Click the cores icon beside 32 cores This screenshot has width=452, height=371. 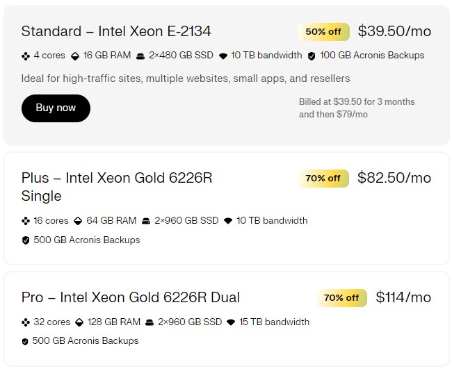click(26, 322)
